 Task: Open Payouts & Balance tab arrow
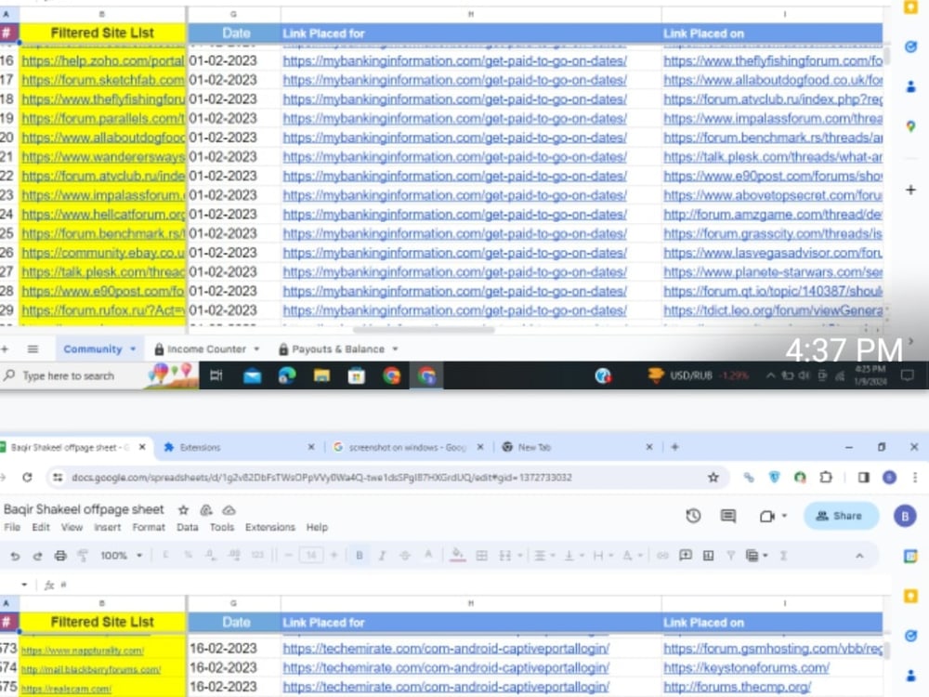395,349
